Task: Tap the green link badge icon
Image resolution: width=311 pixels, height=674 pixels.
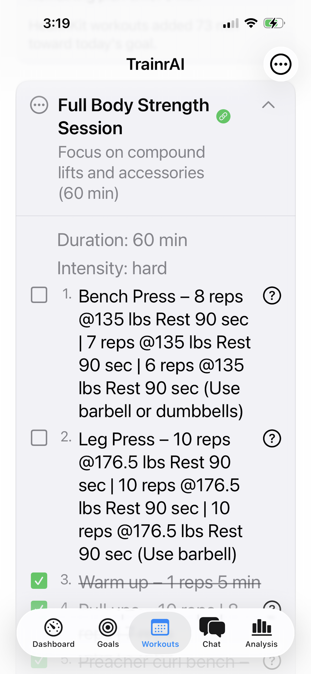Action: [x=223, y=116]
